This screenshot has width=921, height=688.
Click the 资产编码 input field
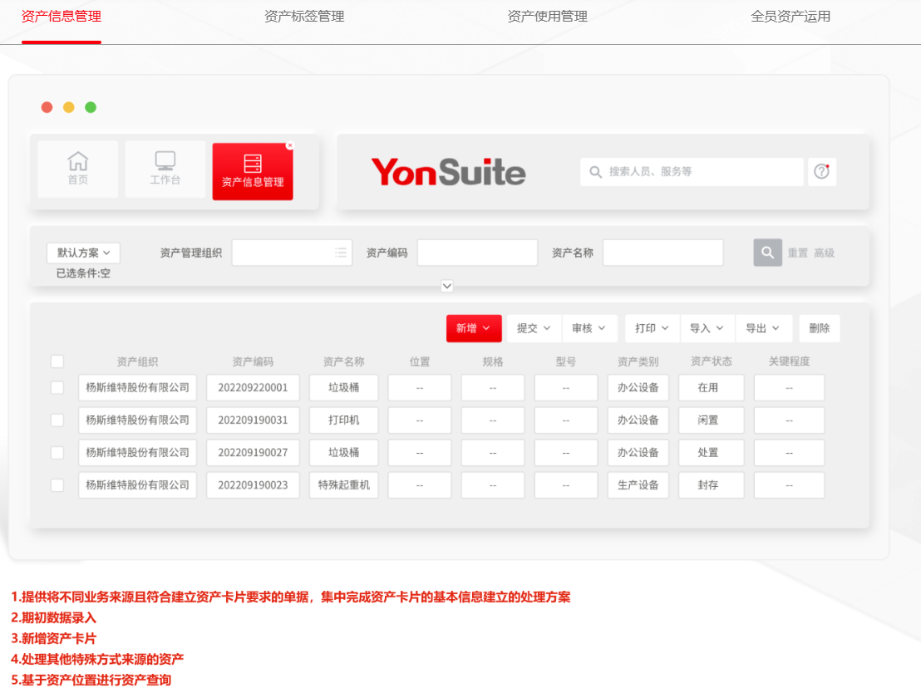pyautogui.click(x=477, y=253)
